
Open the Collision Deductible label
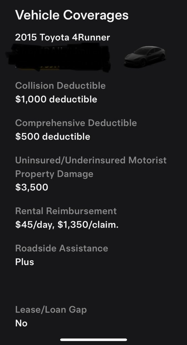pos(60,86)
